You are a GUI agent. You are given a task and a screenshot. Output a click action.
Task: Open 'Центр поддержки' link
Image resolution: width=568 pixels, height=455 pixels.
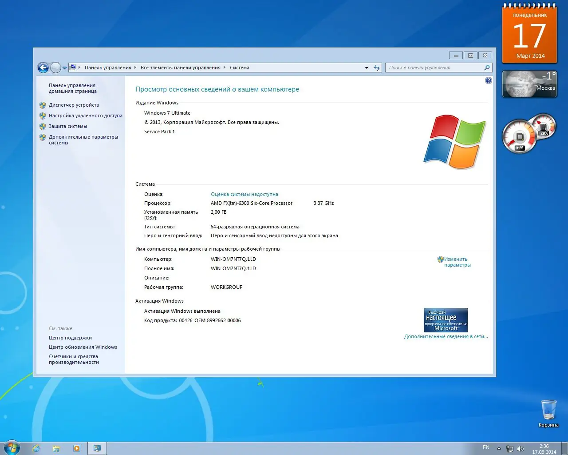(70, 338)
